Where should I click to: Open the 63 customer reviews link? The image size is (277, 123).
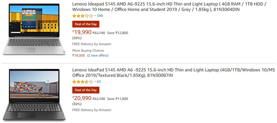click(99, 81)
